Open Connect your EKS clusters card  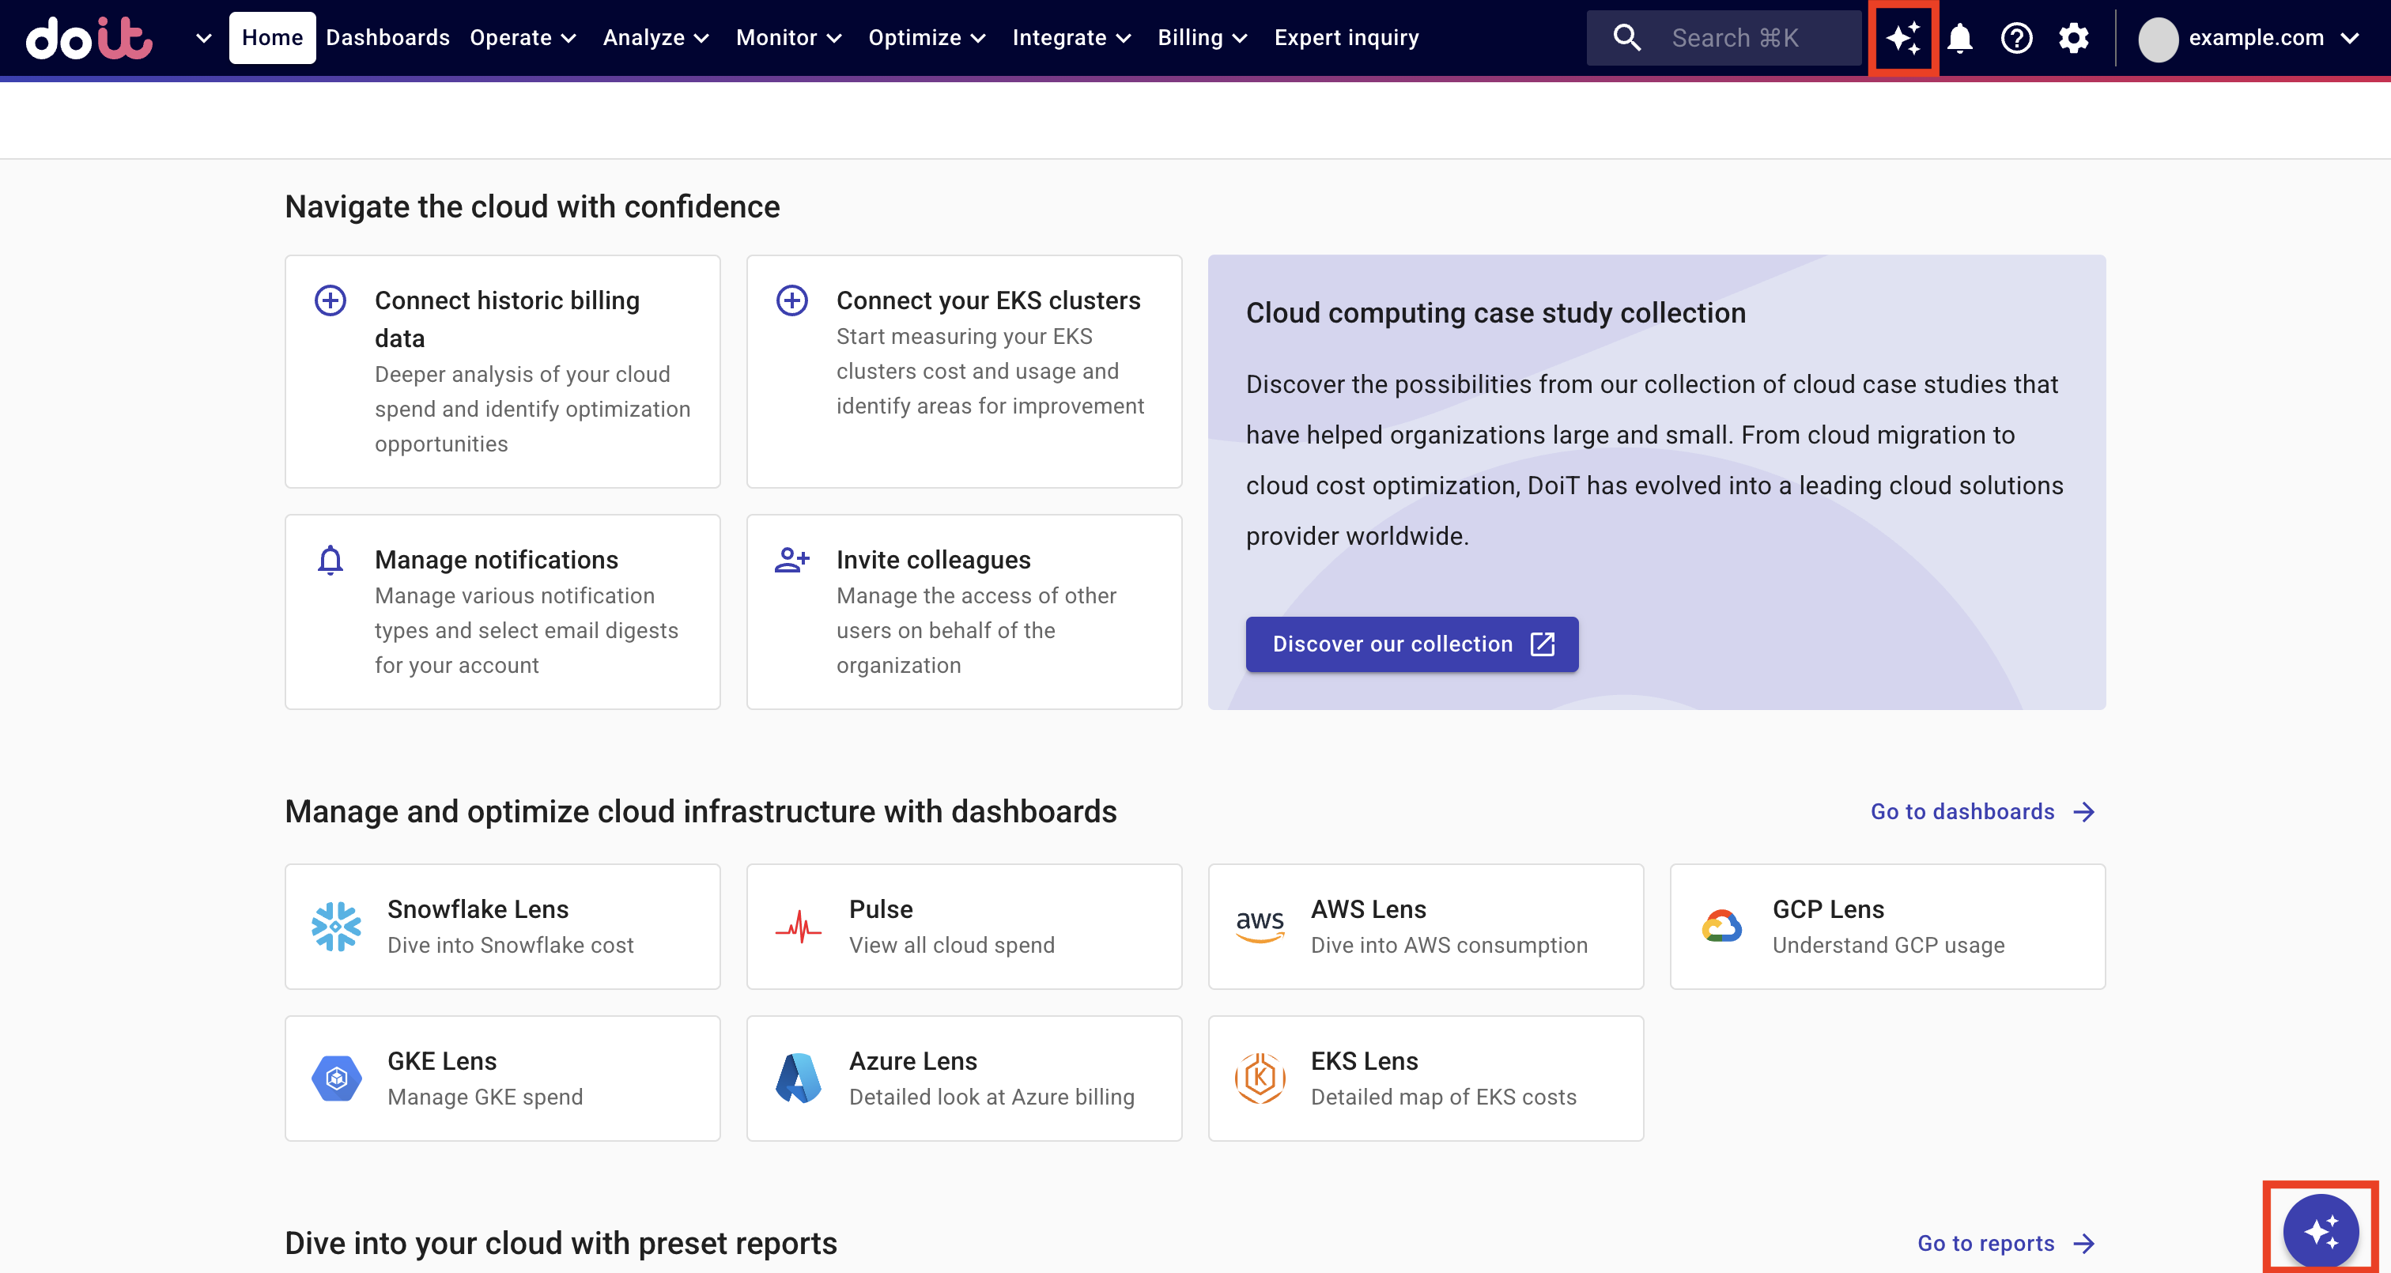964,372
